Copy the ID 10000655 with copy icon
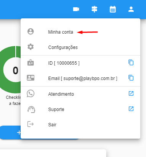 [x=131, y=62]
